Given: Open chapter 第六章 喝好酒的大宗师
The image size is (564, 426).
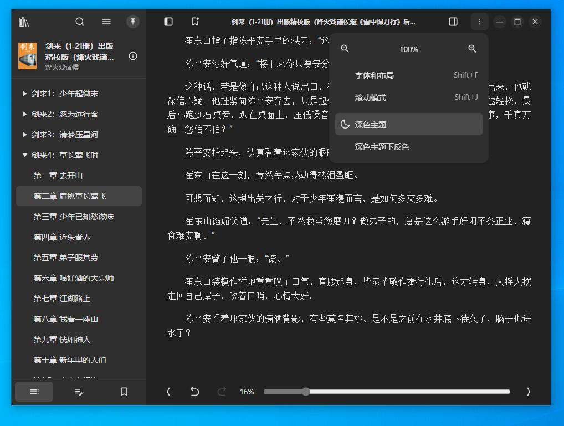Looking at the screenshot, I should tap(79, 278).
